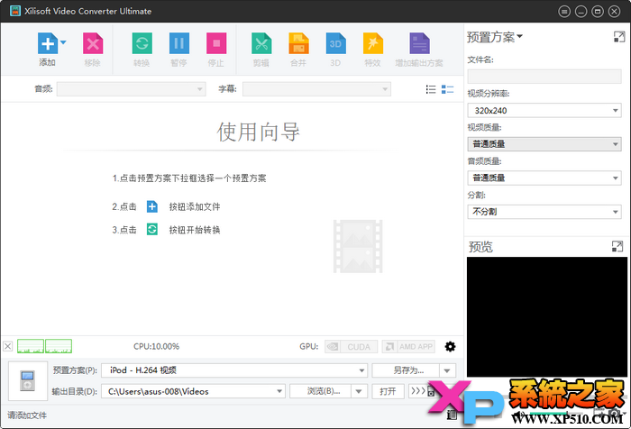Maximize the Xilisoft window
Image resolution: width=631 pixels, height=429 pixels.
[598, 12]
